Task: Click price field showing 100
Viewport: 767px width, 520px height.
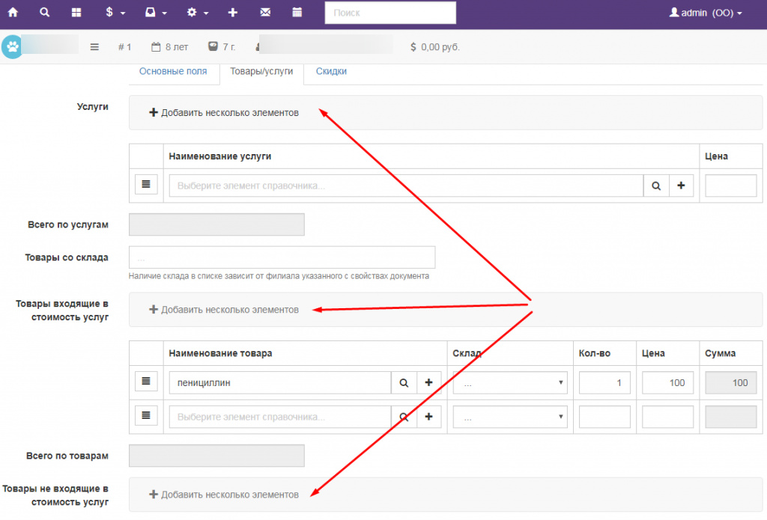Action: tap(667, 382)
